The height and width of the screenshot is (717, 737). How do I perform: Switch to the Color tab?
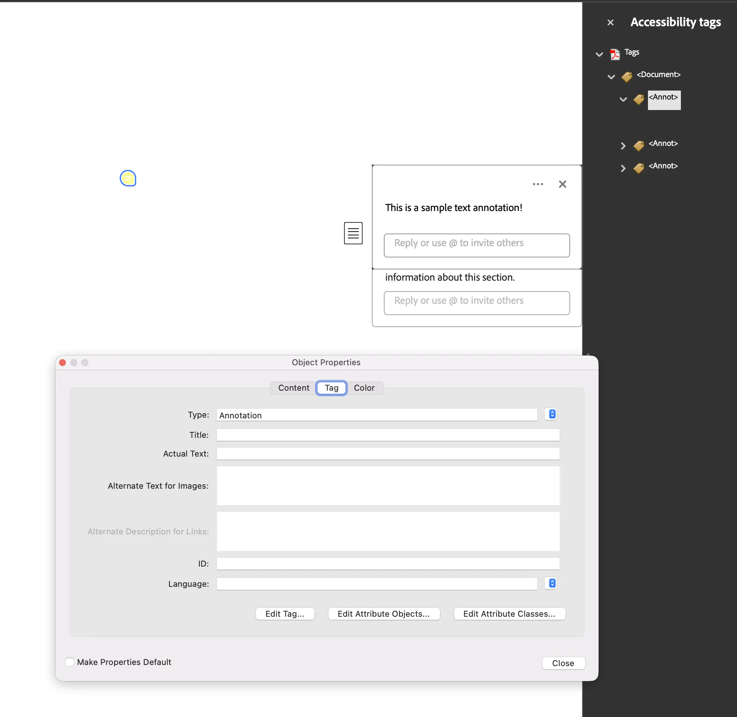(364, 387)
